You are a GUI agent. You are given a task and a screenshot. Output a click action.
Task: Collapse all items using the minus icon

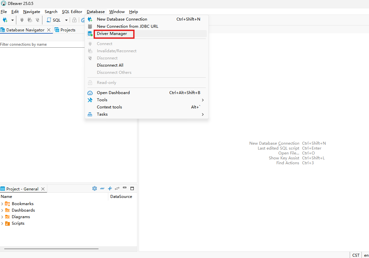click(x=102, y=188)
